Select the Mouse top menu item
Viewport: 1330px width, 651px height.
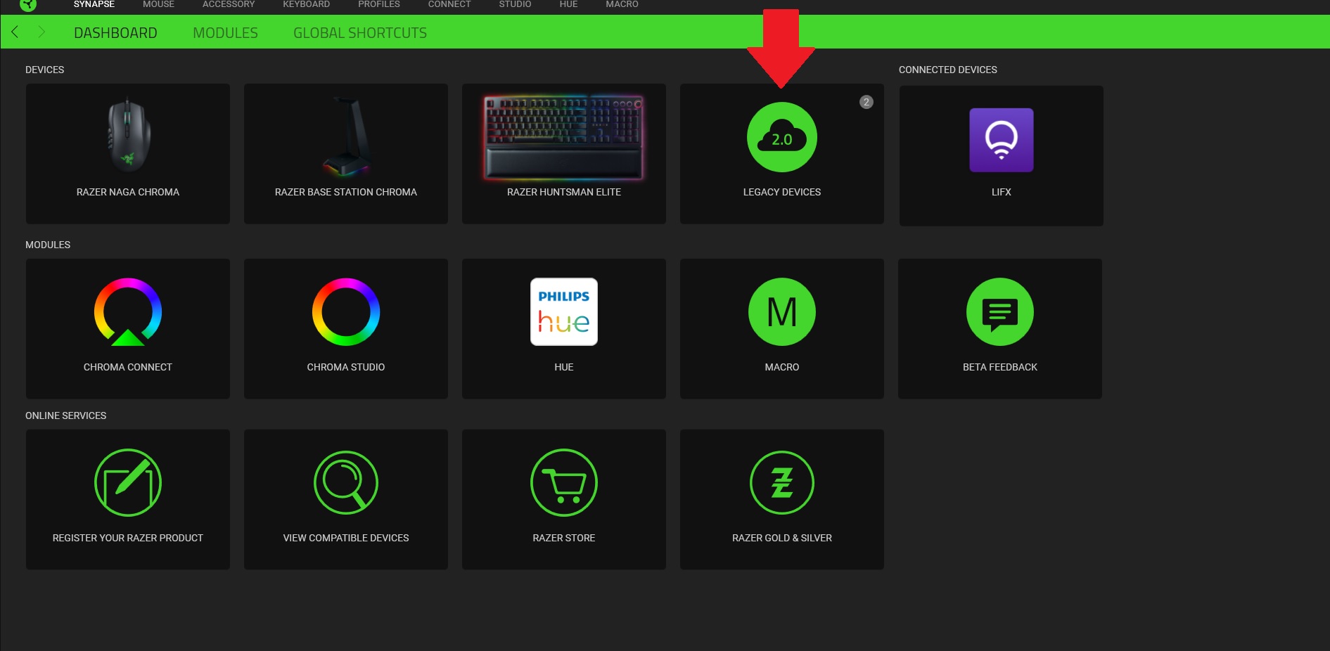(158, 4)
